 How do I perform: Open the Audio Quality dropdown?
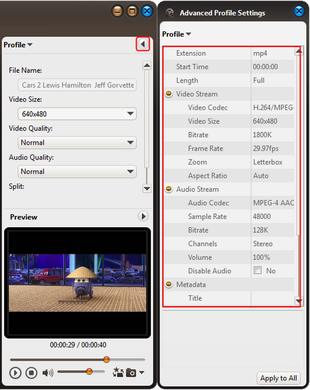tap(77, 171)
